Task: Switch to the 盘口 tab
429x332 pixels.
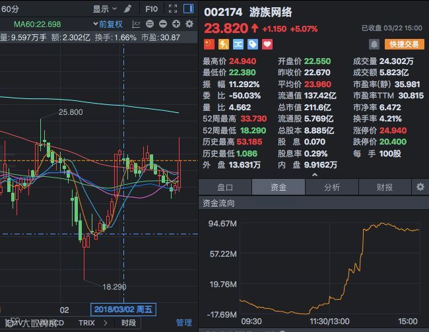Action: coord(225,187)
